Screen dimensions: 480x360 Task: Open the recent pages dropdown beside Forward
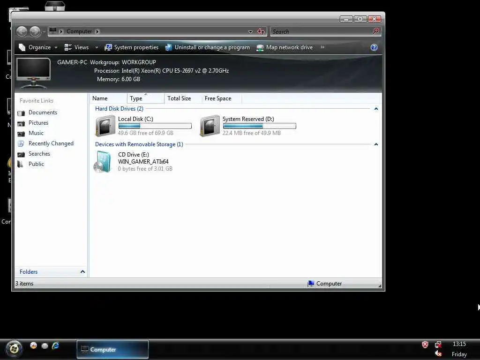[44, 31]
